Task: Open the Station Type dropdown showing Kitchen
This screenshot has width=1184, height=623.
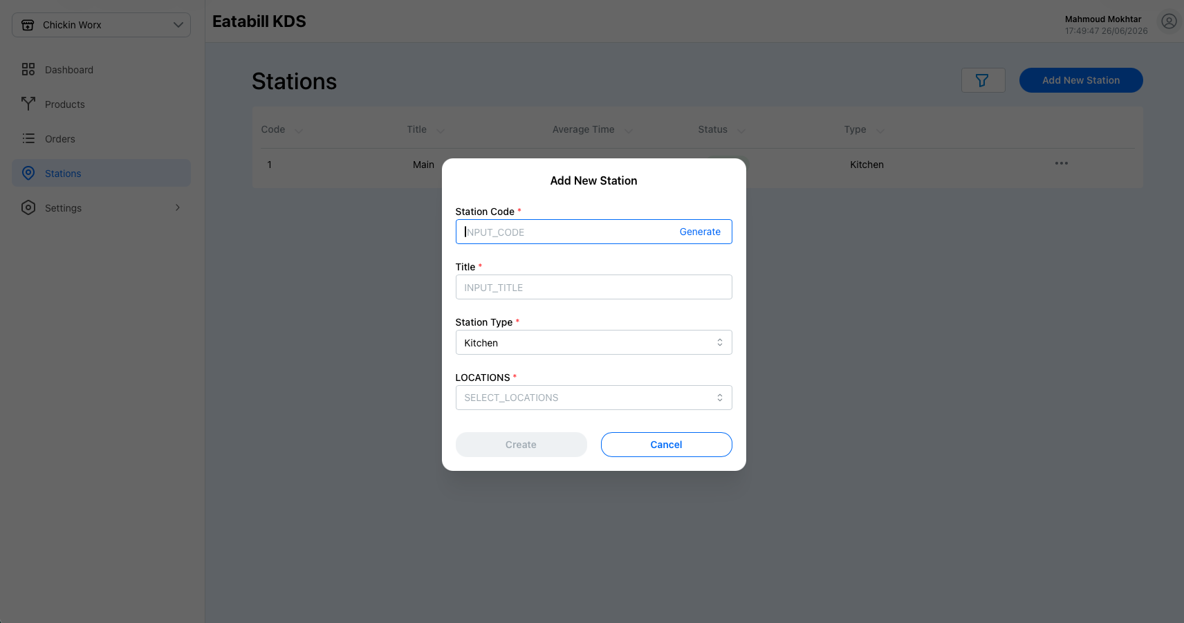Action: pos(593,342)
